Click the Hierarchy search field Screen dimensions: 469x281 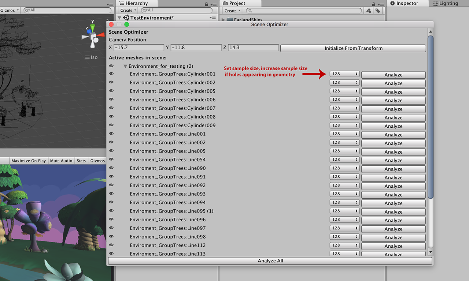pos(177,10)
